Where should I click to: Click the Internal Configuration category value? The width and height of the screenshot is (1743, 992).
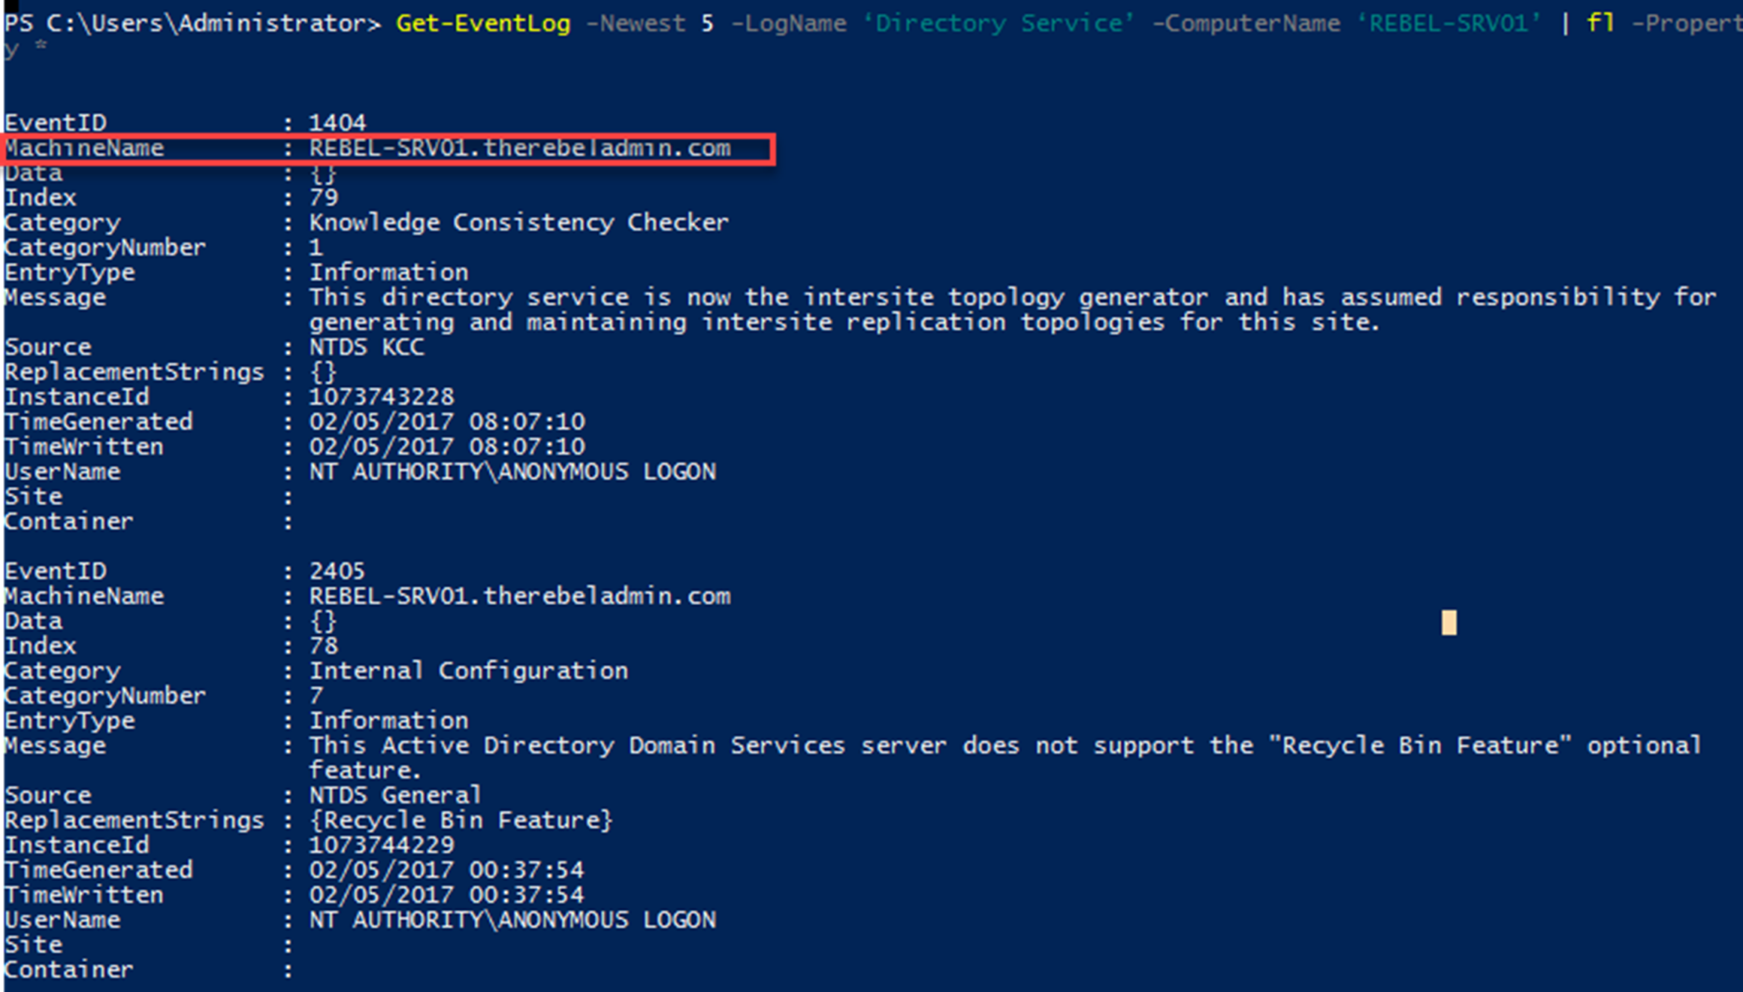pos(470,670)
